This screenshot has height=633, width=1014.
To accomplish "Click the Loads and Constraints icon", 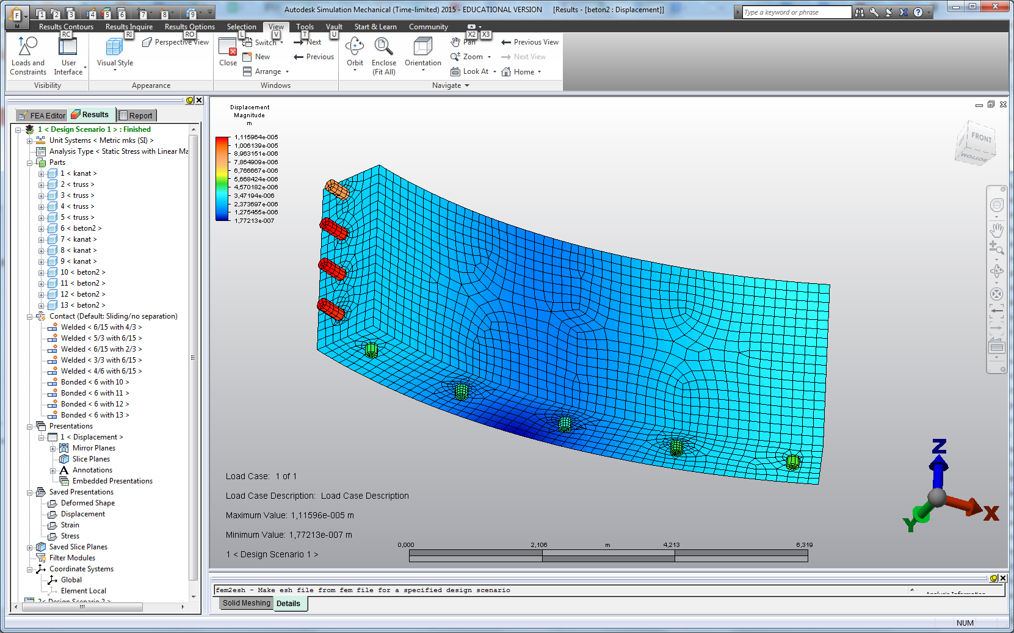I will click(x=27, y=47).
